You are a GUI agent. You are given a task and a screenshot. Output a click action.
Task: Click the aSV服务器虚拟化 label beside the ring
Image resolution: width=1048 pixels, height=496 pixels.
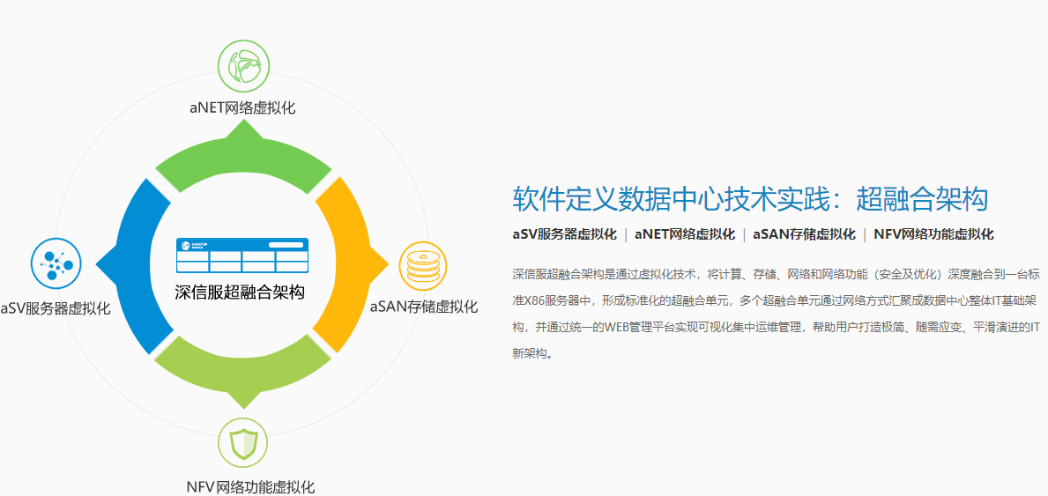click(56, 308)
